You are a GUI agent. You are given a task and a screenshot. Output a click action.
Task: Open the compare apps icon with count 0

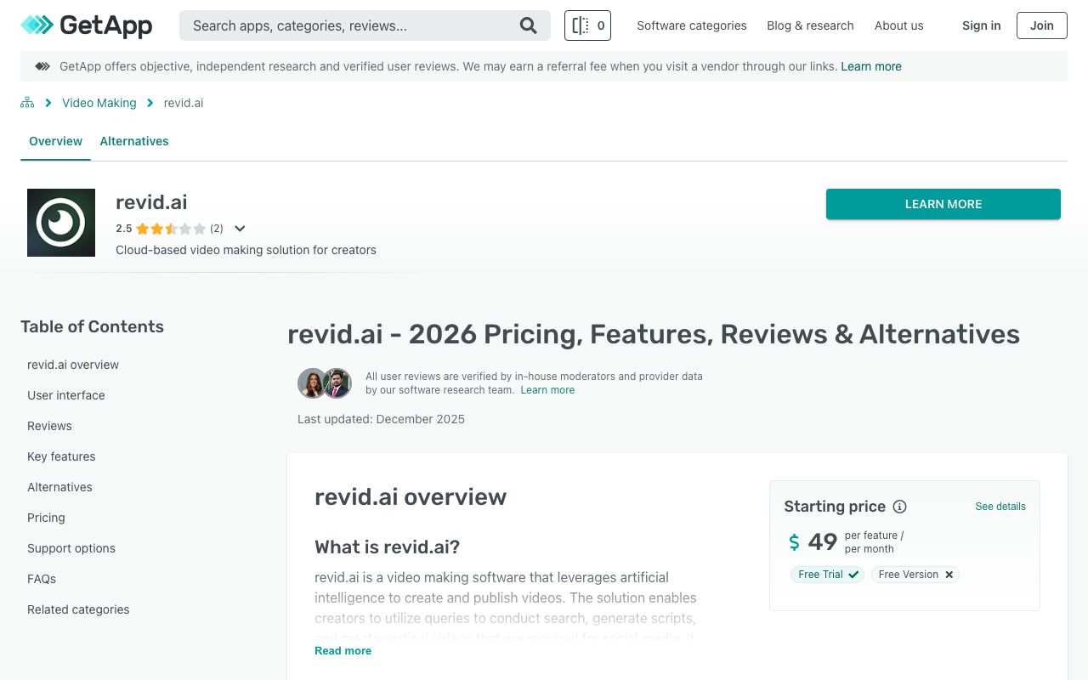[x=587, y=25]
